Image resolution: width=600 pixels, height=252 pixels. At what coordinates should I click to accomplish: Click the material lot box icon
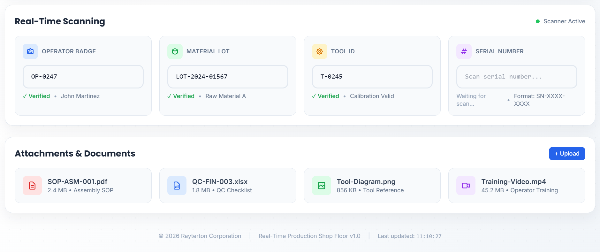coord(175,51)
